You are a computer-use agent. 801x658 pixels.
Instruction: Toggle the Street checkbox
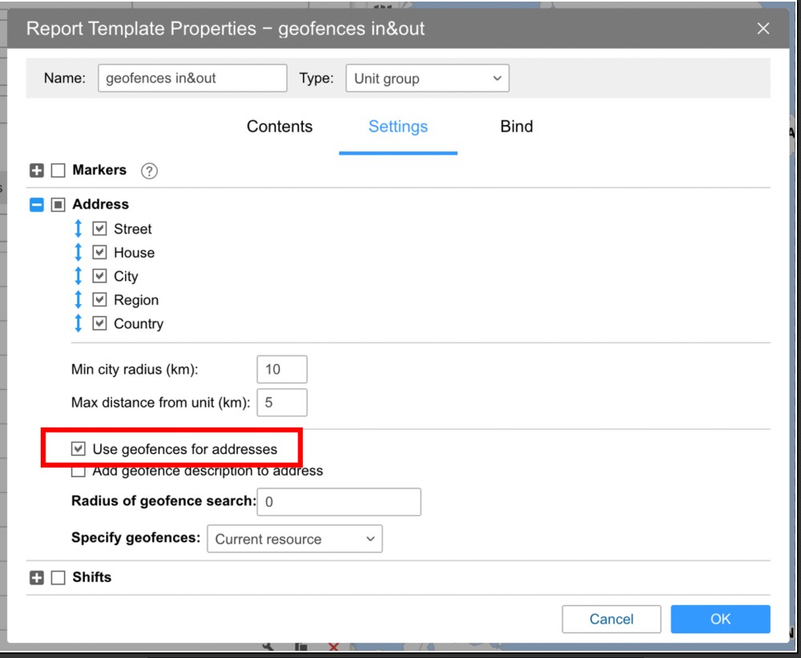99,229
